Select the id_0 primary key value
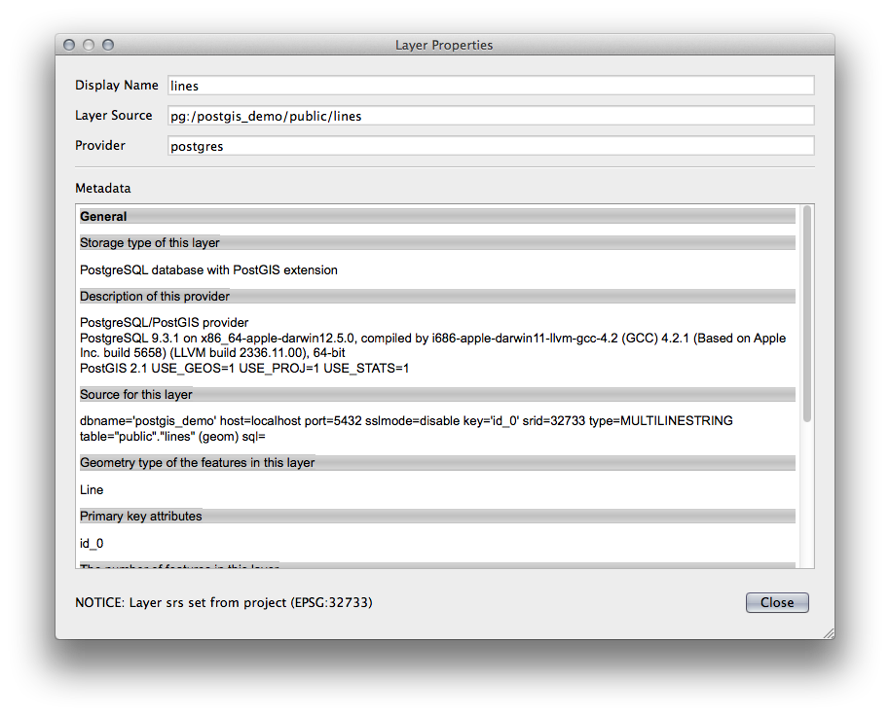 [x=91, y=543]
